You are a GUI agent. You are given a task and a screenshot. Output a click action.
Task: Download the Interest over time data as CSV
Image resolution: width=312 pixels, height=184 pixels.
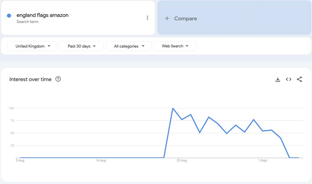click(278, 79)
